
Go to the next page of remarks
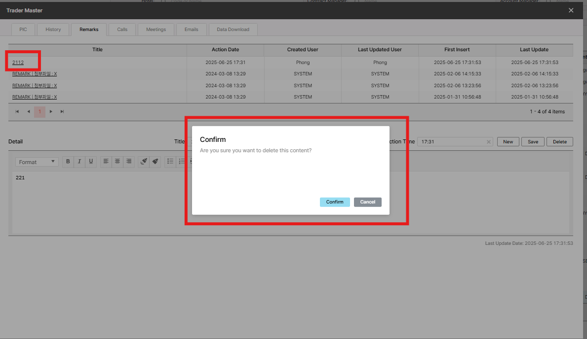(x=51, y=111)
